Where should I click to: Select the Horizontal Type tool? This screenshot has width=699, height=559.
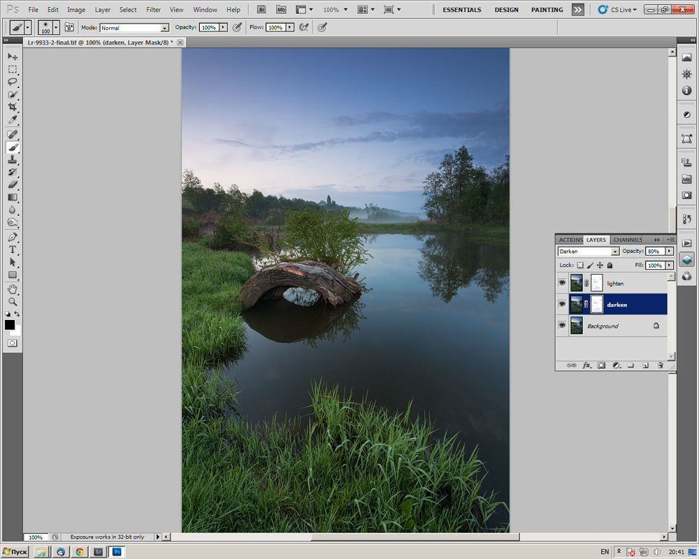[13, 249]
